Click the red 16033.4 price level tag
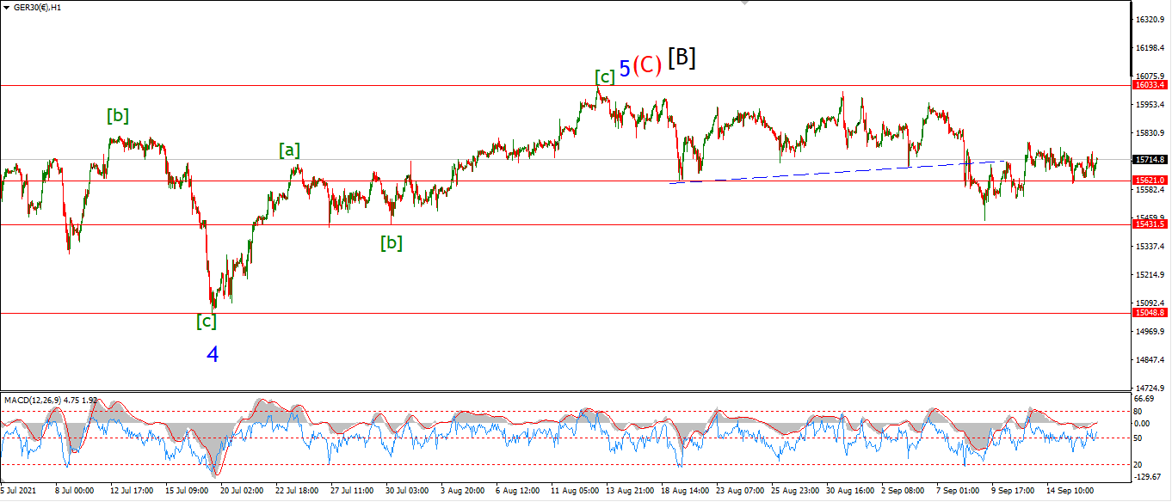 click(1150, 85)
